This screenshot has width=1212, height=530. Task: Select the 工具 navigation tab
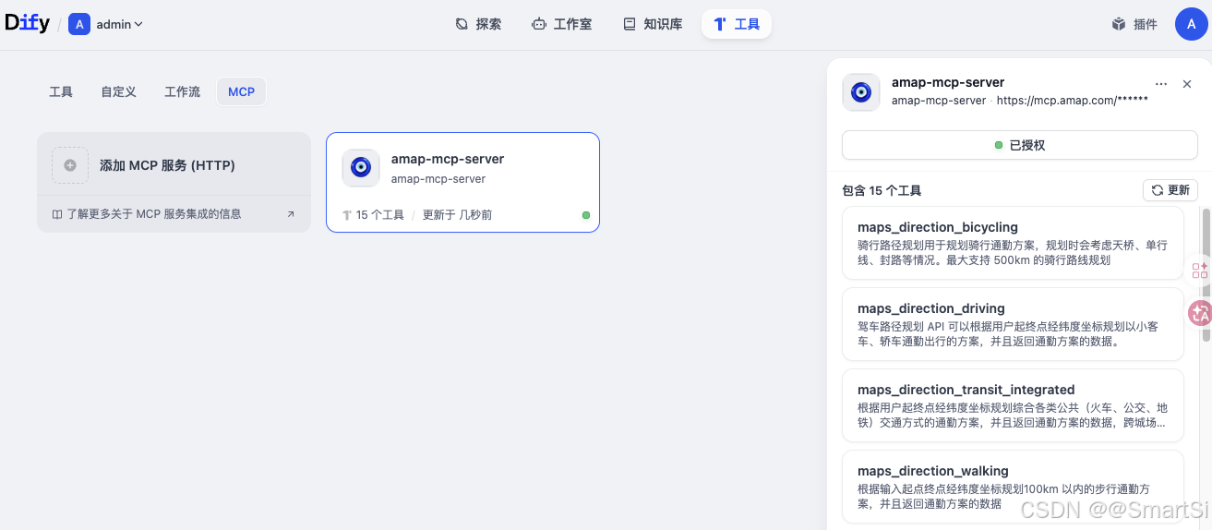pyautogui.click(x=737, y=24)
